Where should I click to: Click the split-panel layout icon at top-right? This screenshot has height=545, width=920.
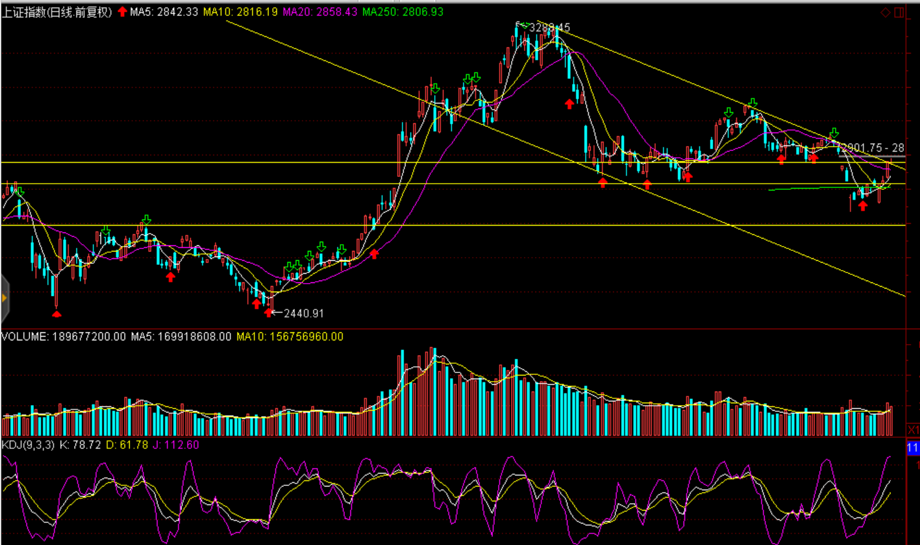click(x=900, y=12)
